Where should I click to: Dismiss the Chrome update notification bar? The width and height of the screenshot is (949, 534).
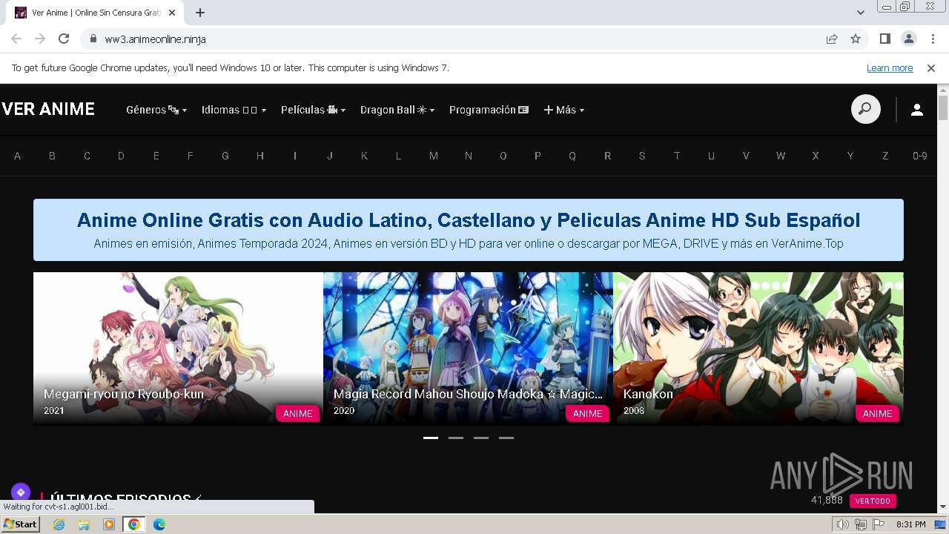[x=931, y=67]
